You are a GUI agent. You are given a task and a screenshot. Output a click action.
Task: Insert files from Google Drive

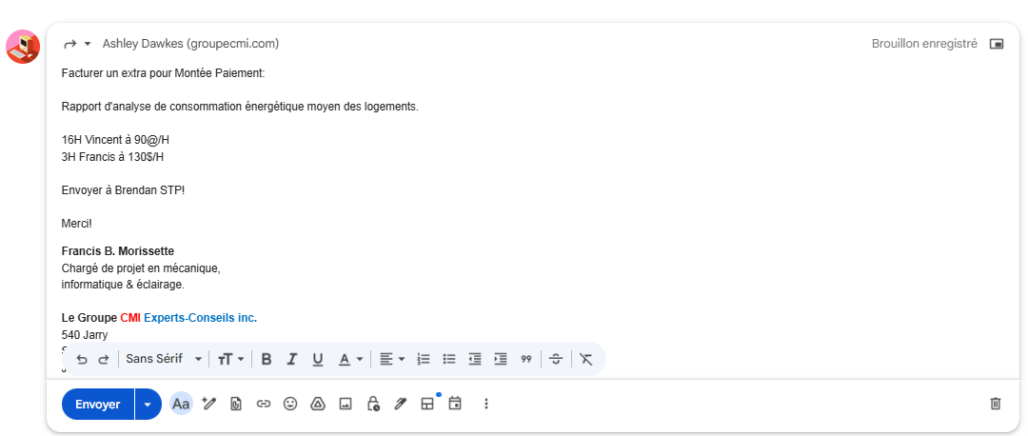click(x=318, y=404)
